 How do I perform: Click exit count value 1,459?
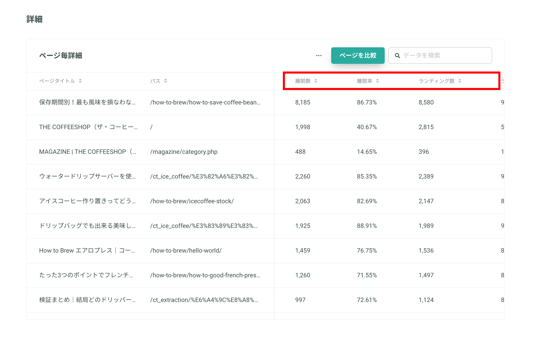tap(303, 251)
